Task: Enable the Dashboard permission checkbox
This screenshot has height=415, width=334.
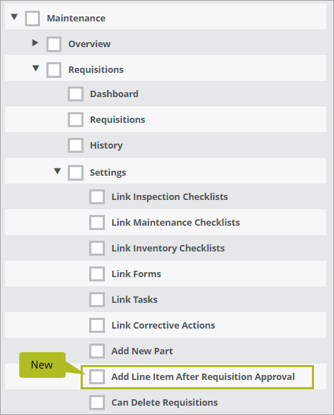Action: pyautogui.click(x=76, y=94)
